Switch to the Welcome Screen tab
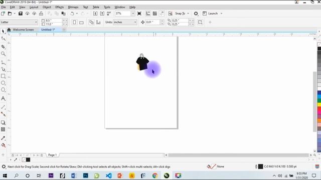Screen dimensions: 321x180 23,29
